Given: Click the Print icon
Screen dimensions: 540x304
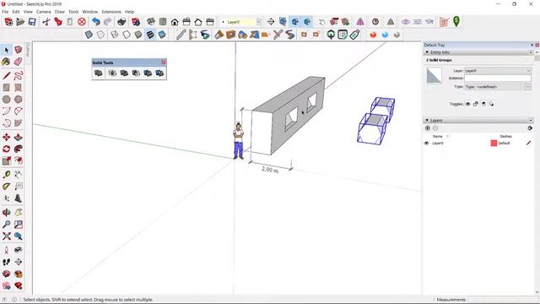Looking at the screenshot, I should (121, 22).
